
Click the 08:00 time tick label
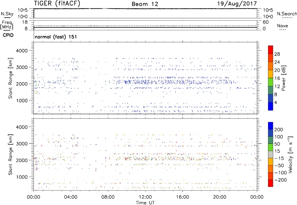pos(108,197)
